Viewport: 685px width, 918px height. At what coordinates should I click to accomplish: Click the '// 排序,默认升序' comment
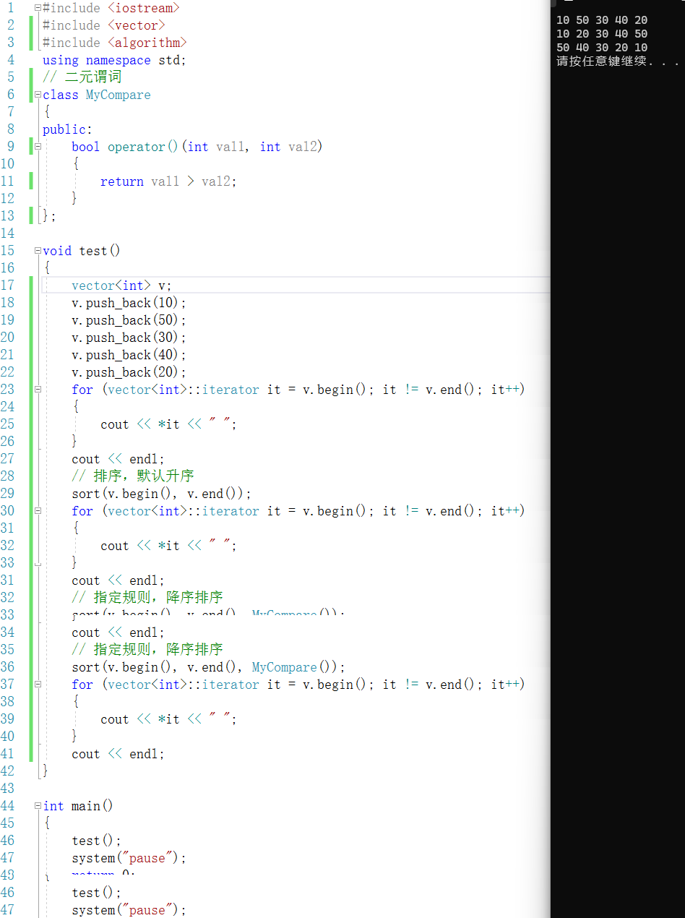coord(132,476)
